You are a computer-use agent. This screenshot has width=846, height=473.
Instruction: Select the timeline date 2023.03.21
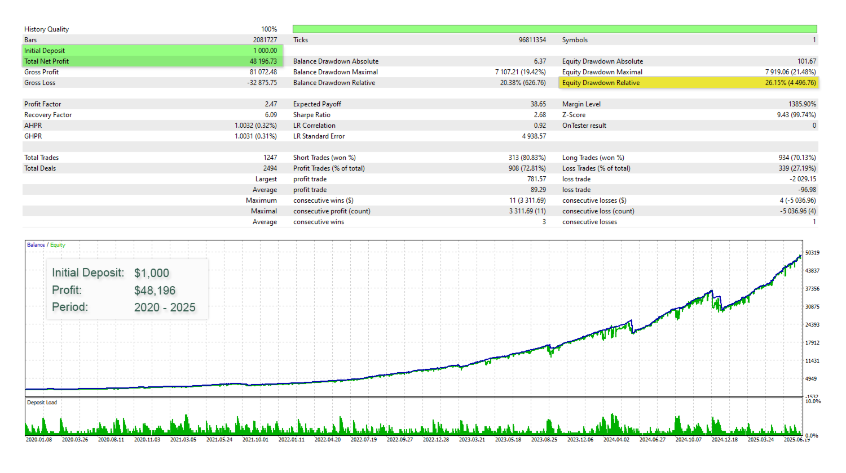coord(472,440)
